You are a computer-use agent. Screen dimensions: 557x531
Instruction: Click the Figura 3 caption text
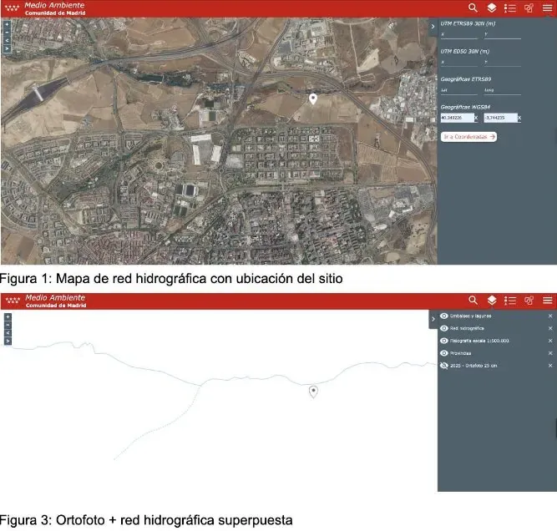tap(146, 520)
